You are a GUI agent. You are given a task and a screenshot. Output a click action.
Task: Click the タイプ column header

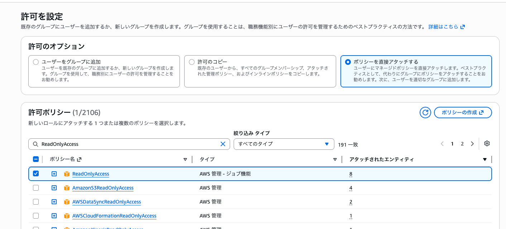207,159
